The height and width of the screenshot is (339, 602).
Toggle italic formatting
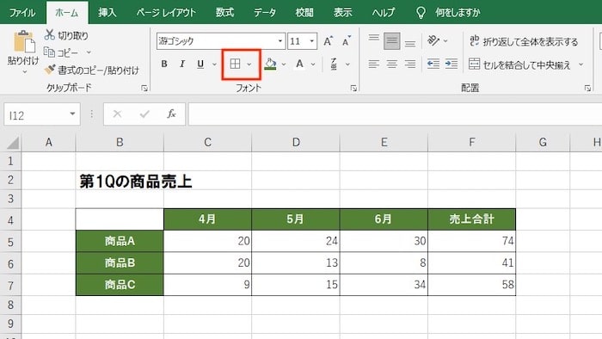[x=182, y=65]
